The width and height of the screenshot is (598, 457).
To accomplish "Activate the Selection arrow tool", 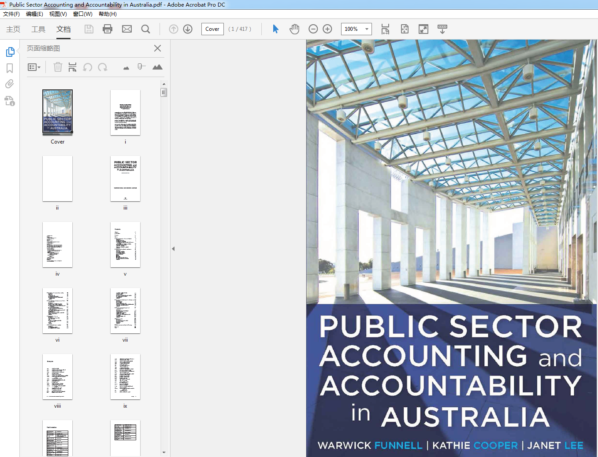I will [275, 29].
